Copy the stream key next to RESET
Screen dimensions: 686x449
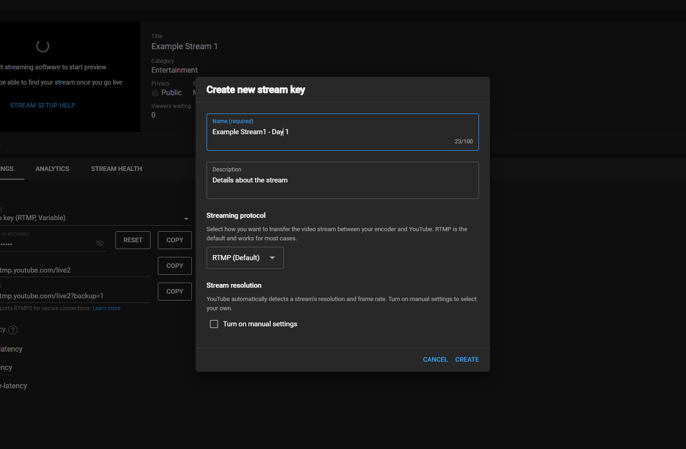coord(175,240)
